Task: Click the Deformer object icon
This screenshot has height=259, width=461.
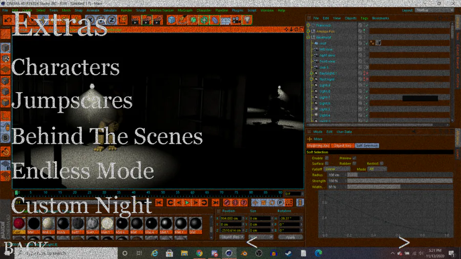Action: click(x=215, y=20)
